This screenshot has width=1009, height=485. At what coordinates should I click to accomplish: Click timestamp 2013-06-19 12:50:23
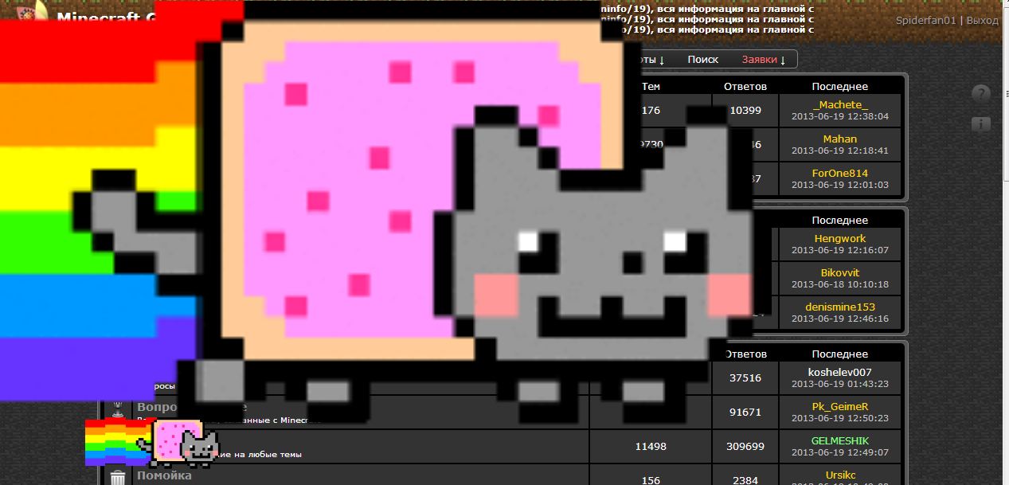click(x=840, y=418)
